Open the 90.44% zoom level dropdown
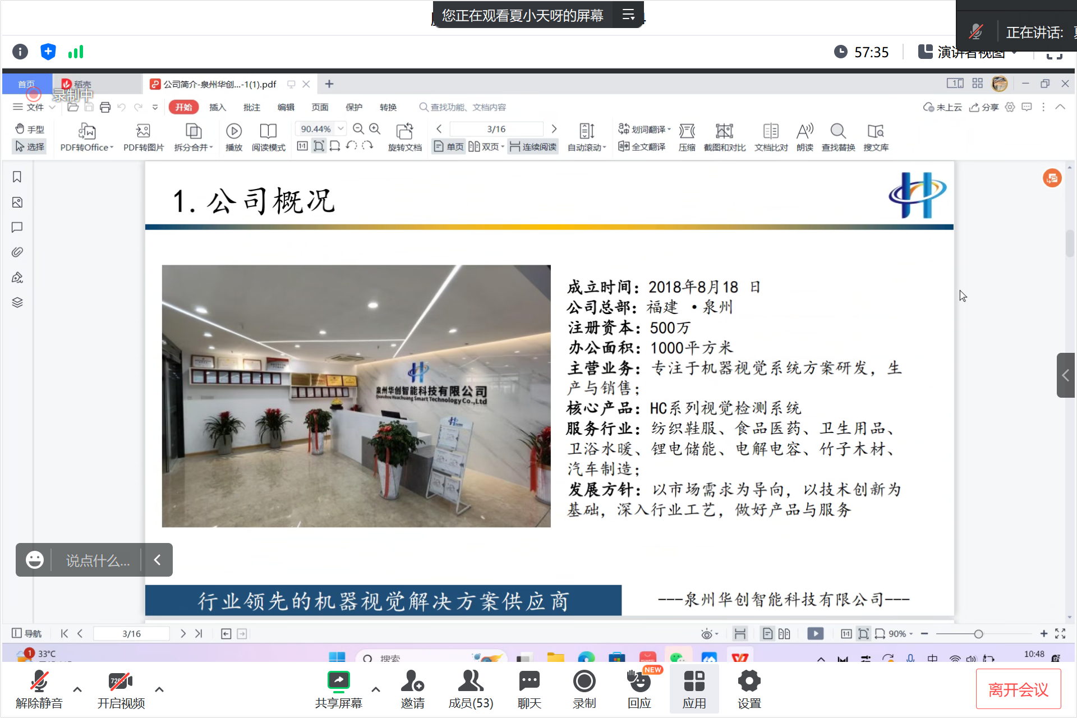The image size is (1077, 718). 340,129
